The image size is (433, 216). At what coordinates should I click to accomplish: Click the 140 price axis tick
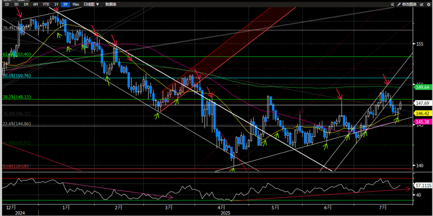click(419, 166)
